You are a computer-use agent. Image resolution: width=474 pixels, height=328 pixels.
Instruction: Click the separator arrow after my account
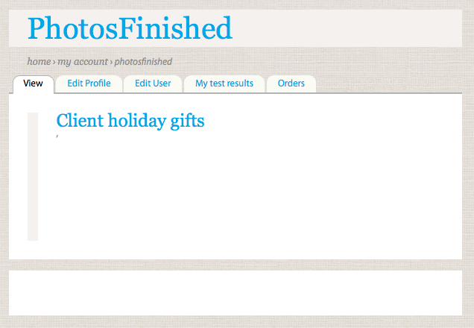tap(111, 61)
